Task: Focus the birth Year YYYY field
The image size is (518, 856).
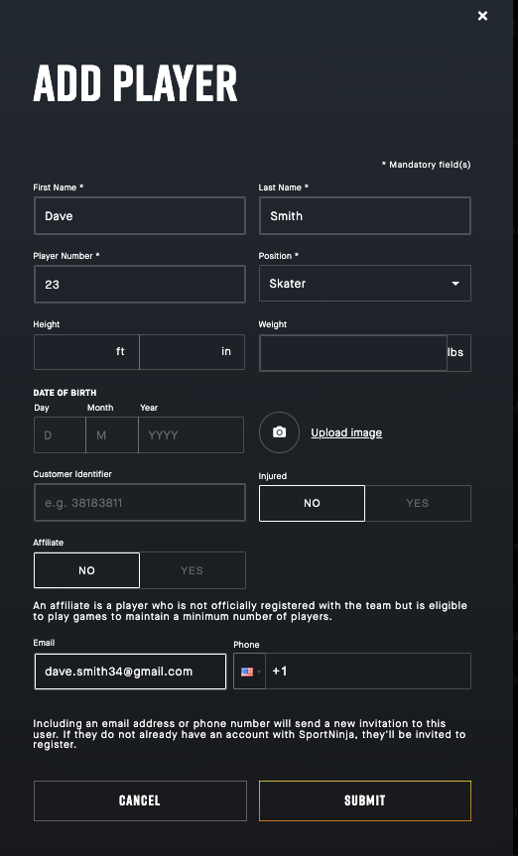Action: [x=191, y=435]
